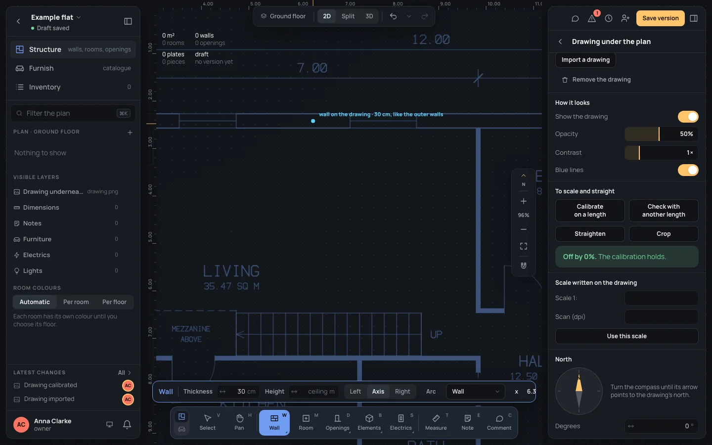Invite a person with the add-user icon
The width and height of the screenshot is (712, 445).
coord(625,18)
